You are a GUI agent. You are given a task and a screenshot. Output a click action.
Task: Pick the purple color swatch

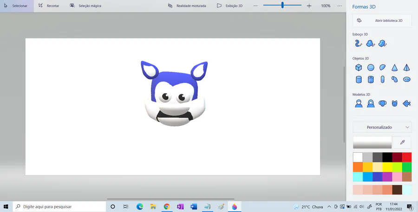coord(387,177)
